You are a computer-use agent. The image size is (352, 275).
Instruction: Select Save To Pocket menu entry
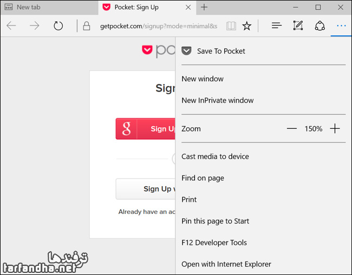coord(263,51)
